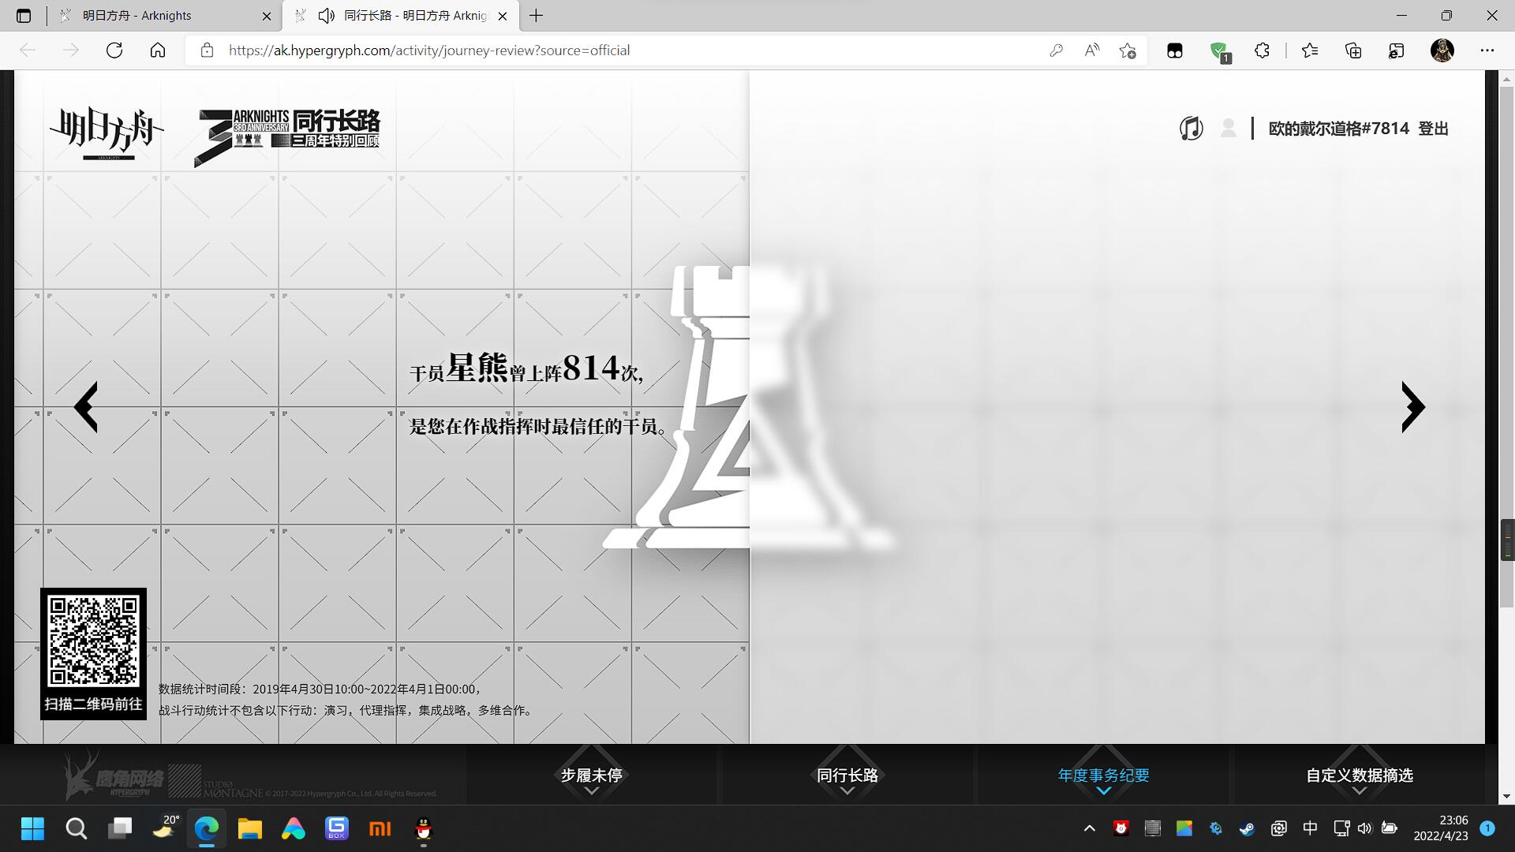This screenshot has height=852, width=1515.
Task: Open saved passwords key icon
Action: 1056,50
